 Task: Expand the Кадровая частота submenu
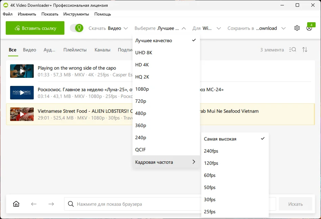click(x=166, y=162)
